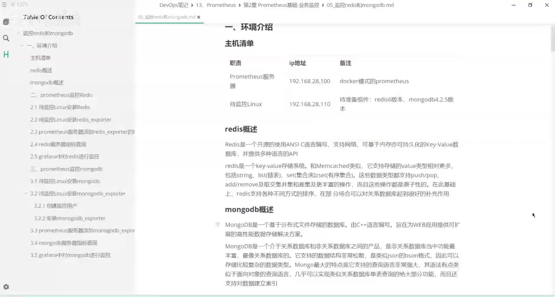555x297 pixels.
Task: Open 2.5 grafana中对redis进行监控 entry
Action: click(x=65, y=157)
